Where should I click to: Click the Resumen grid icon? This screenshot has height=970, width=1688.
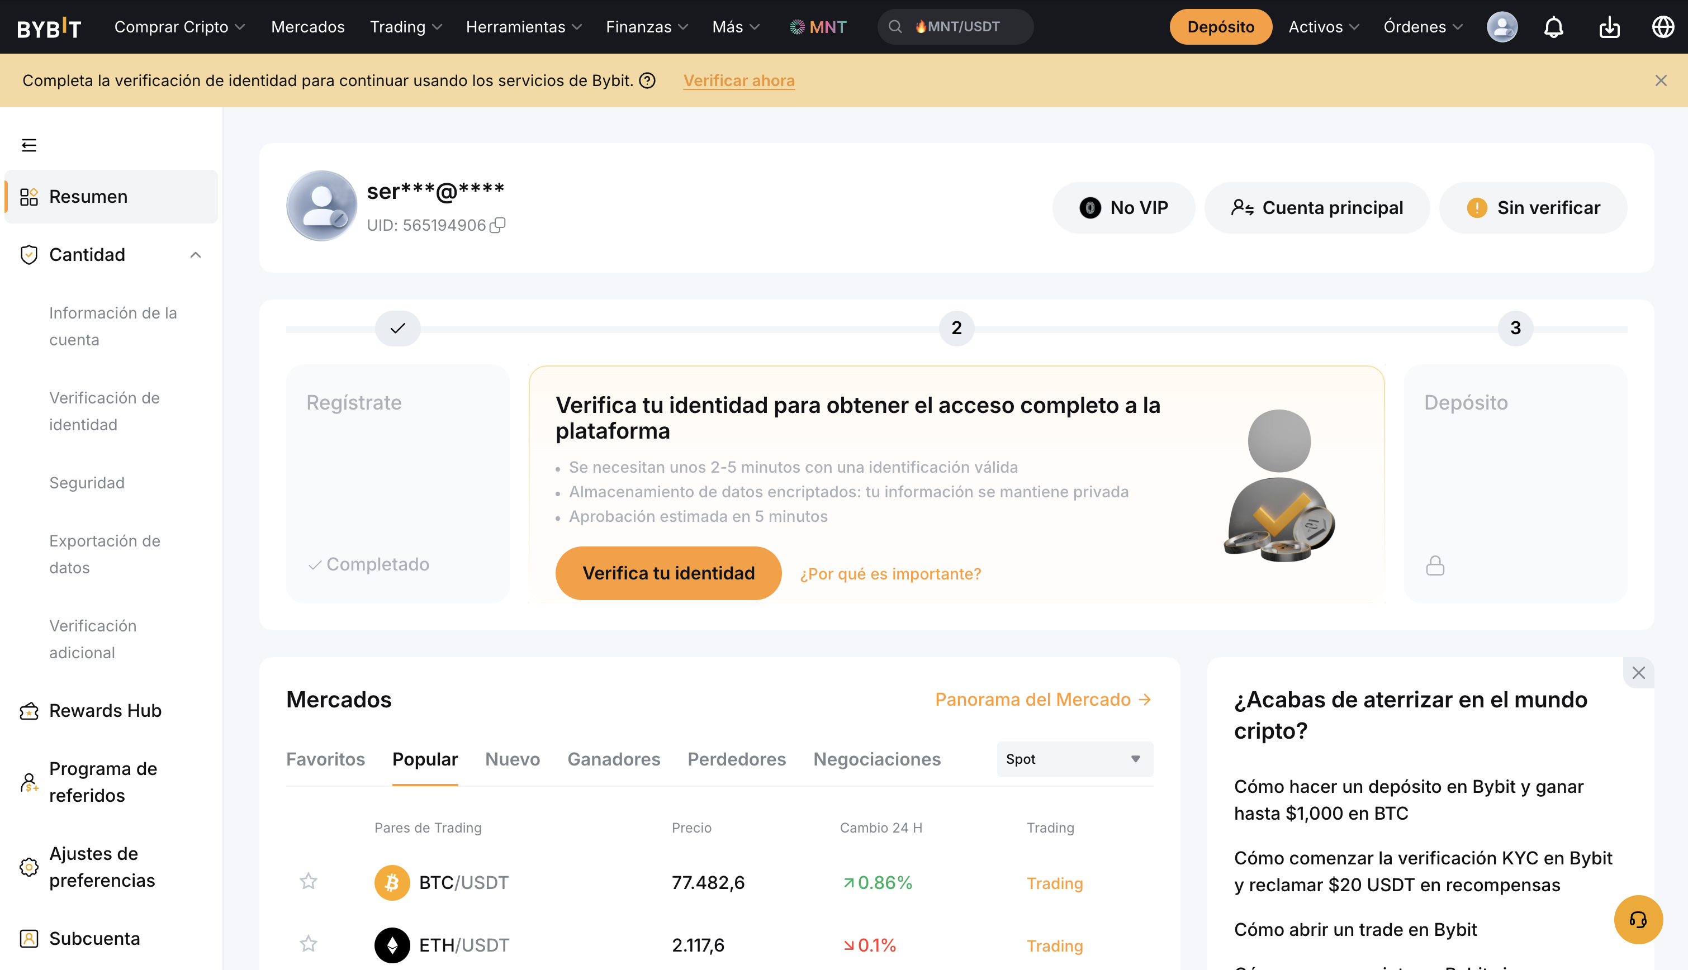(x=29, y=197)
